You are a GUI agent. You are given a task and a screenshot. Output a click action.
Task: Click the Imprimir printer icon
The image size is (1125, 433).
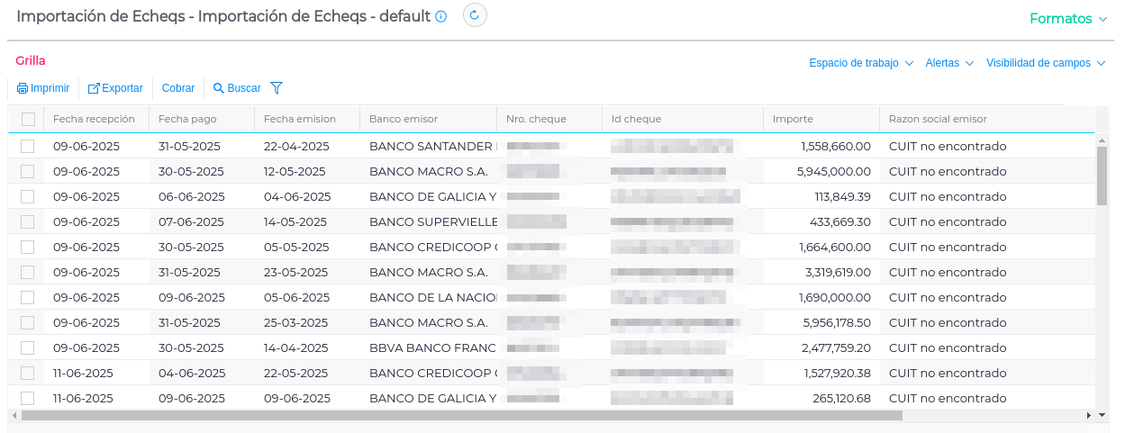point(23,88)
